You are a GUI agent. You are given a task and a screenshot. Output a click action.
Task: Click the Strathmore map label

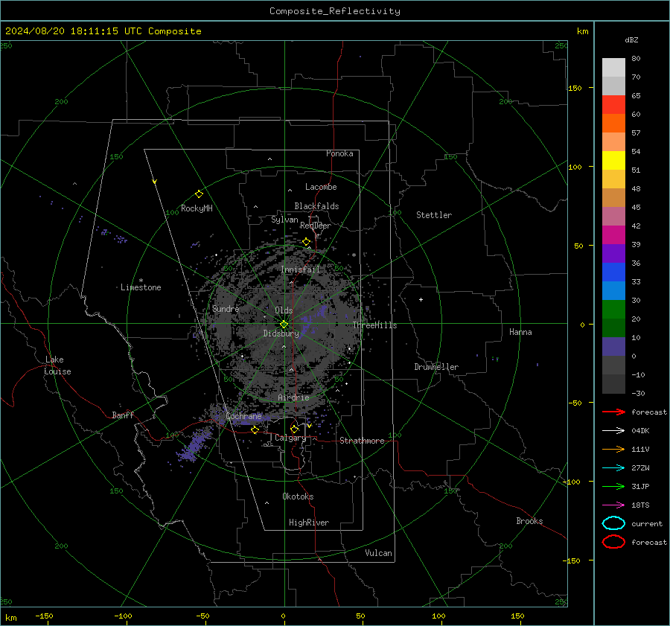(x=362, y=441)
